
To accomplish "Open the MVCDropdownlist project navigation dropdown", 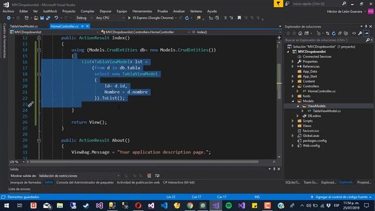I will coord(54,32).
